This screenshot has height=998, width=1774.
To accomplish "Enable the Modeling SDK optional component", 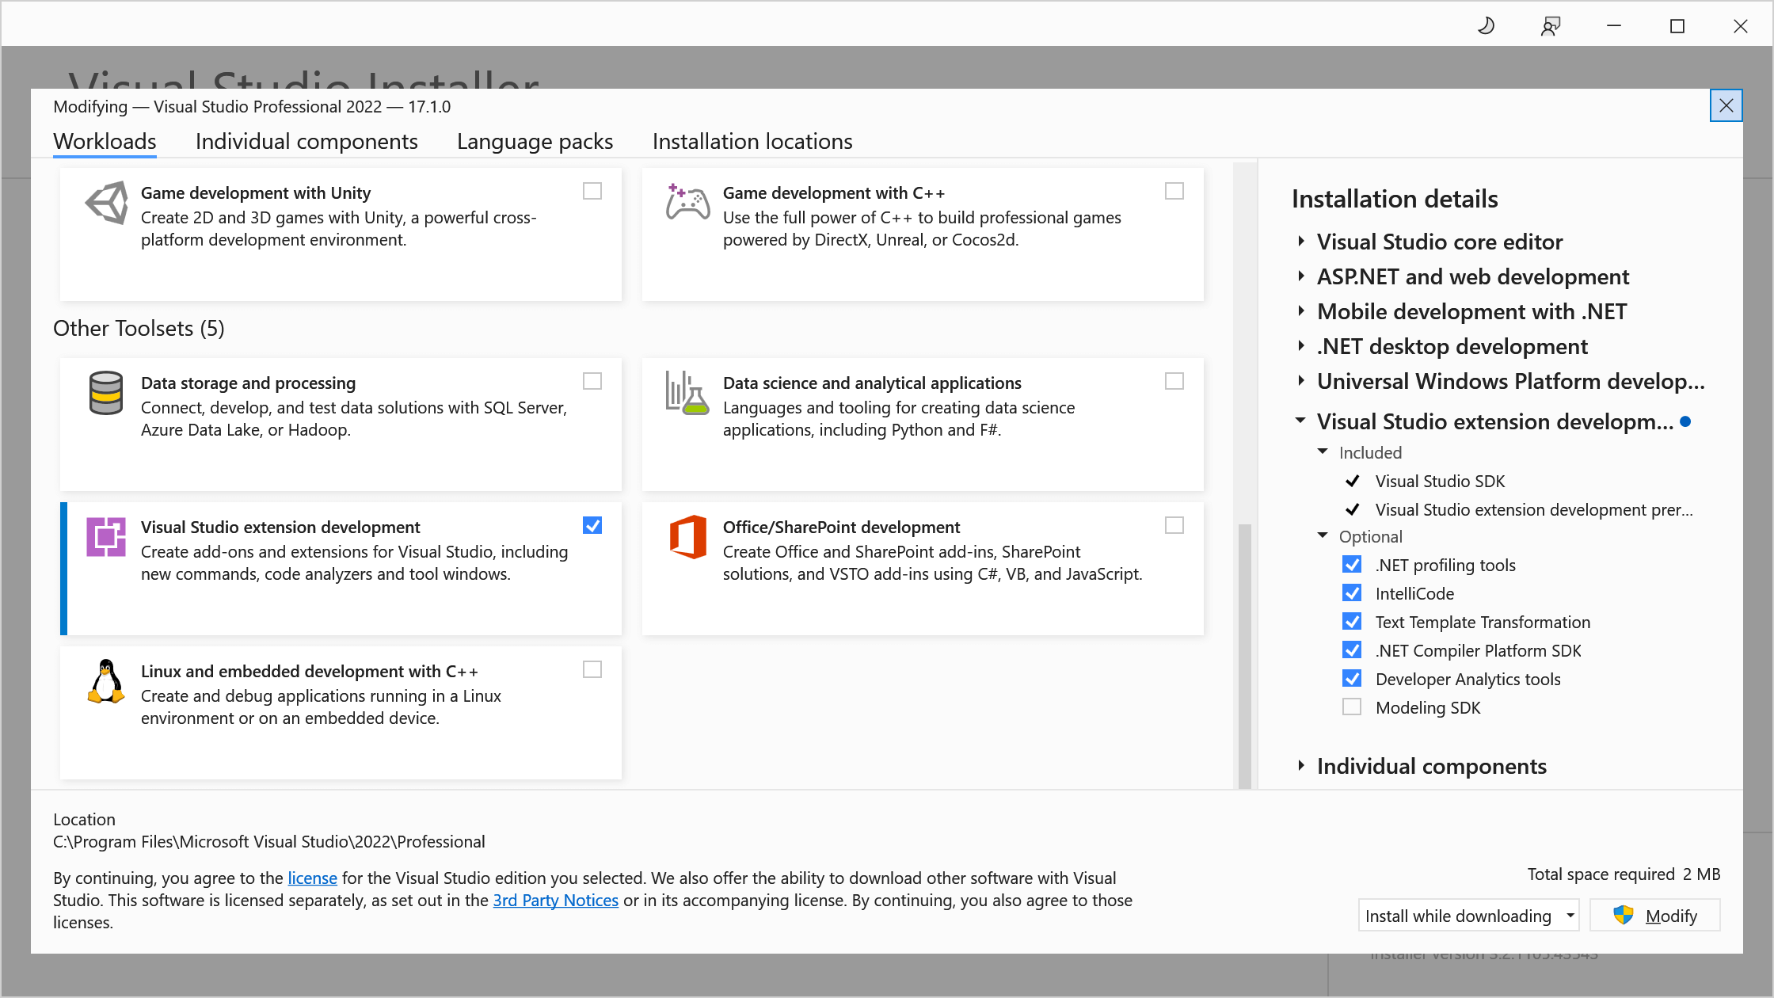I will pyautogui.click(x=1351, y=706).
